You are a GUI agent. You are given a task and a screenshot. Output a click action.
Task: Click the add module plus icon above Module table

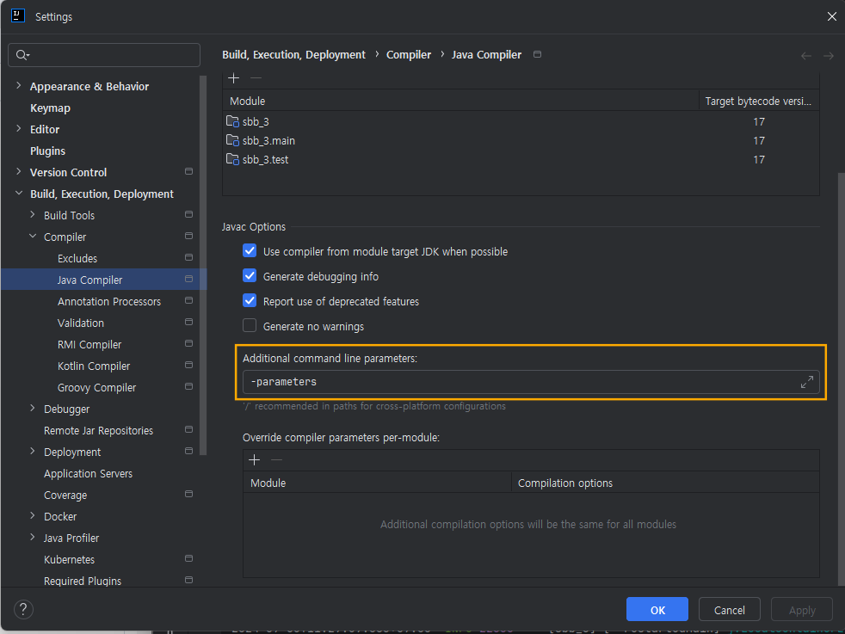point(233,78)
